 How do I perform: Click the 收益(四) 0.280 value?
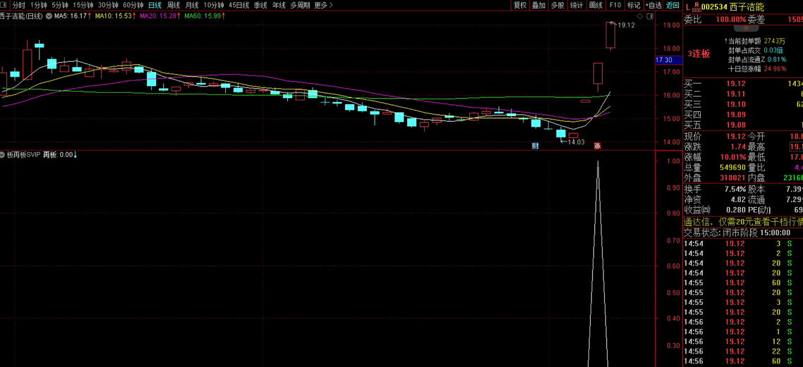point(735,210)
